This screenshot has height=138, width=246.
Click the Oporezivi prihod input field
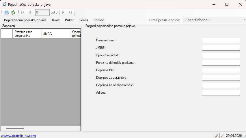tap(221, 55)
